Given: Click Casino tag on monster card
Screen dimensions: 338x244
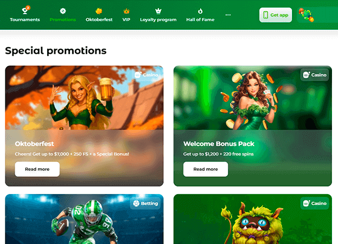Looking at the screenshot, I should click(315, 203).
